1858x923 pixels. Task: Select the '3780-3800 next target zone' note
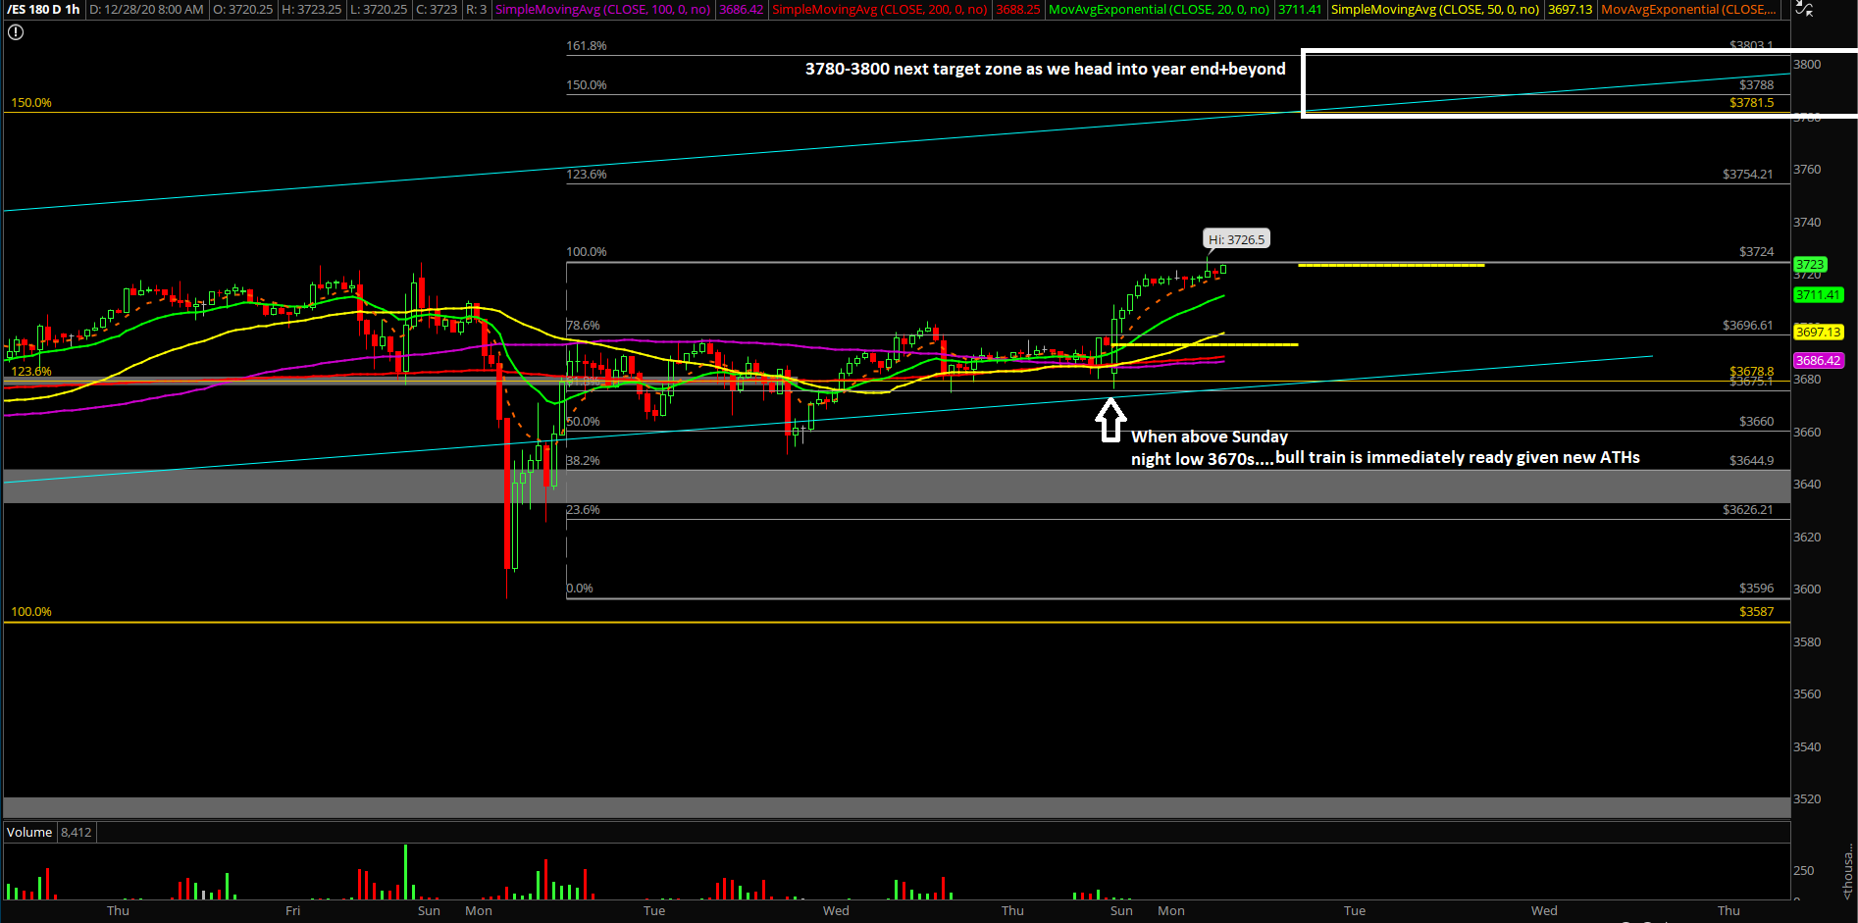pos(1045,69)
